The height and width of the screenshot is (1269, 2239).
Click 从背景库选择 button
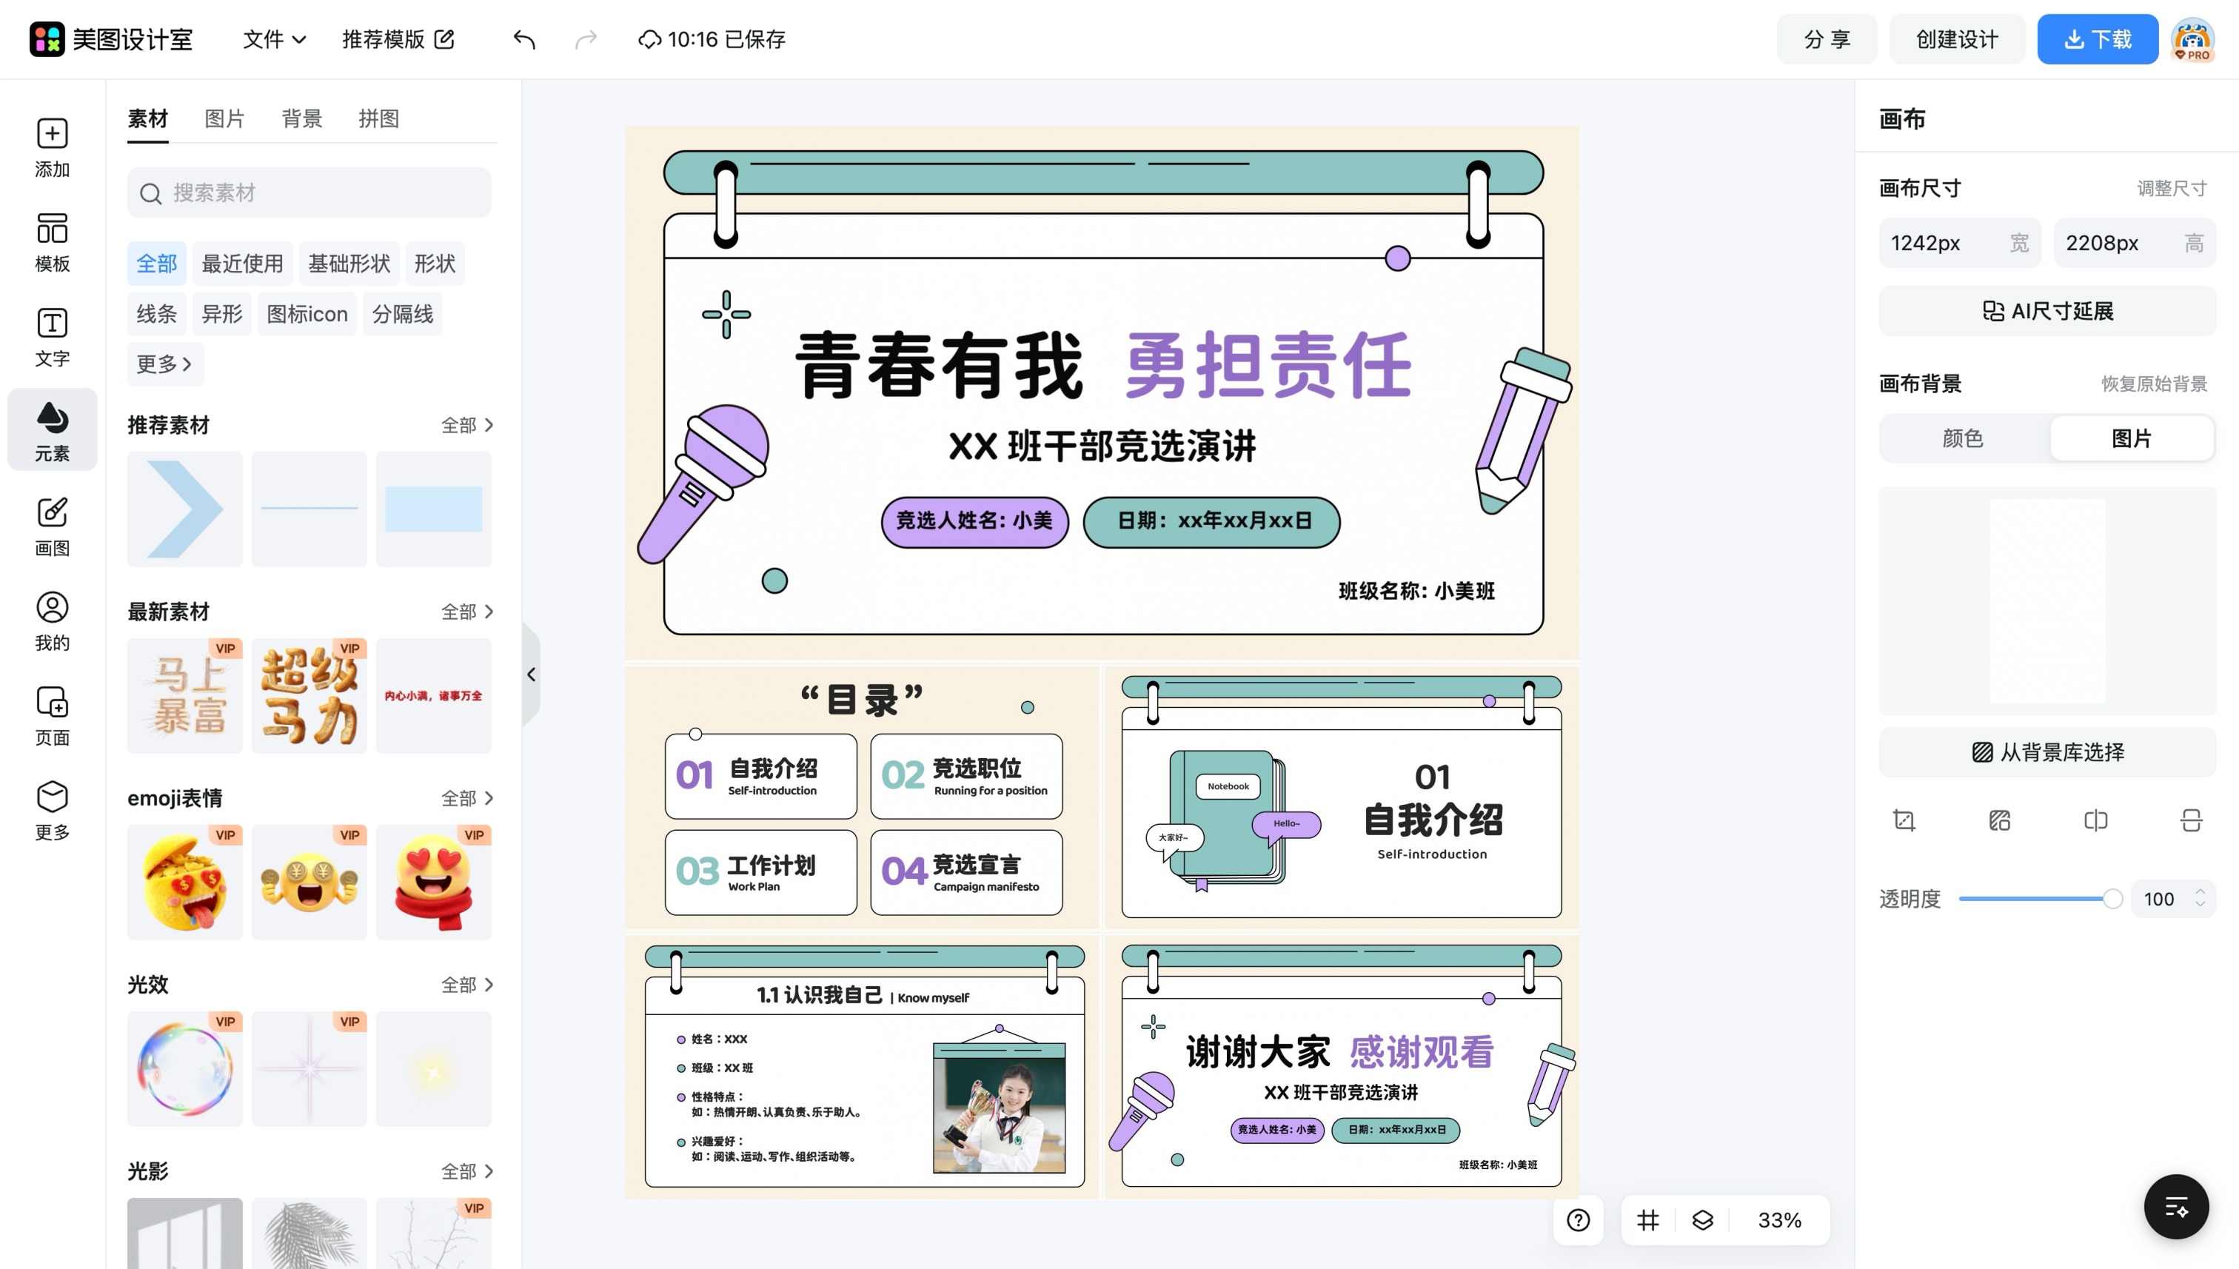coord(2047,752)
